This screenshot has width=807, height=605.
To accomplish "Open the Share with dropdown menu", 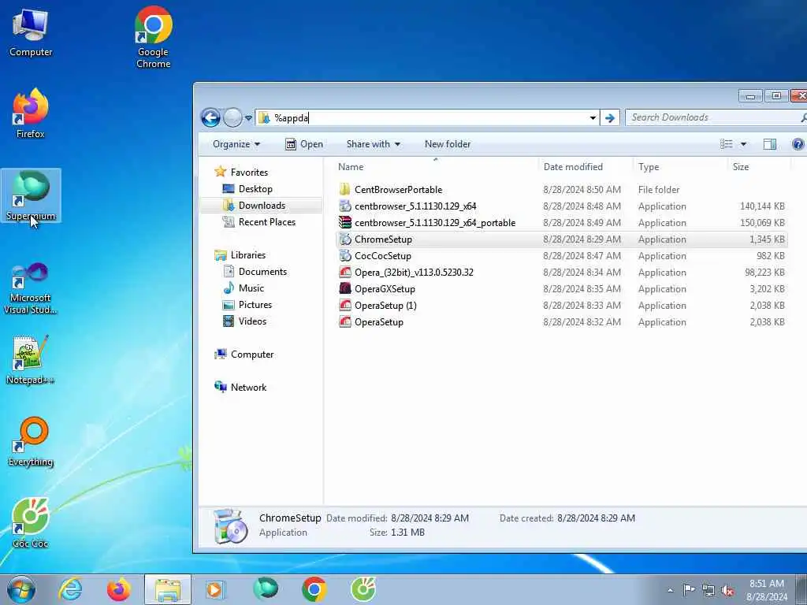I will (x=373, y=144).
